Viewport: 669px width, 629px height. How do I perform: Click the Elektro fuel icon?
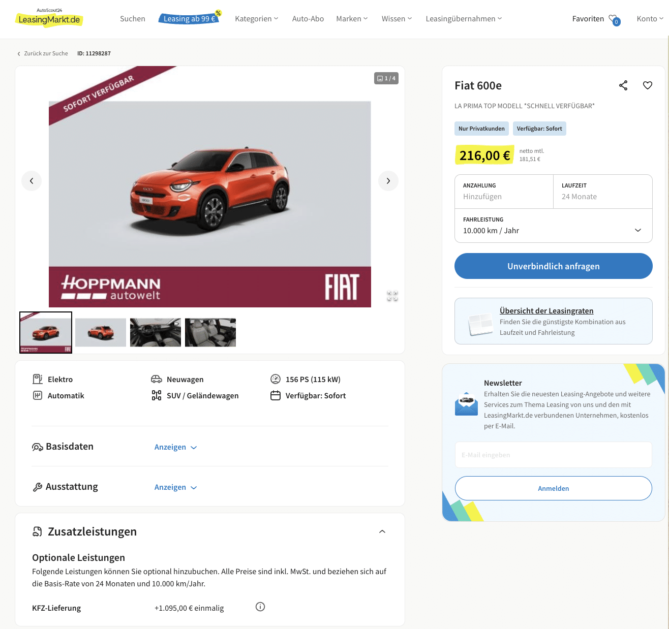click(x=38, y=379)
